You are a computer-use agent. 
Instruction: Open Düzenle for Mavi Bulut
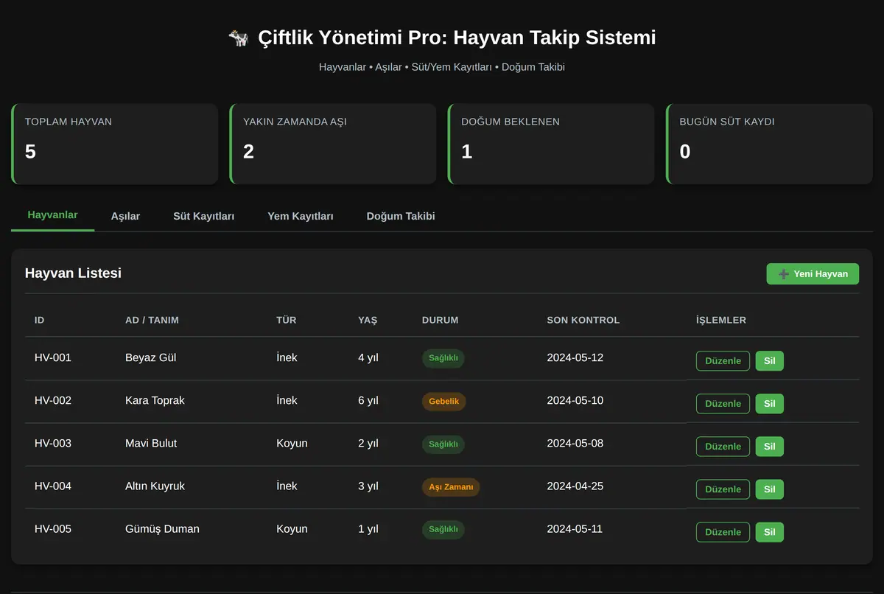click(x=723, y=447)
